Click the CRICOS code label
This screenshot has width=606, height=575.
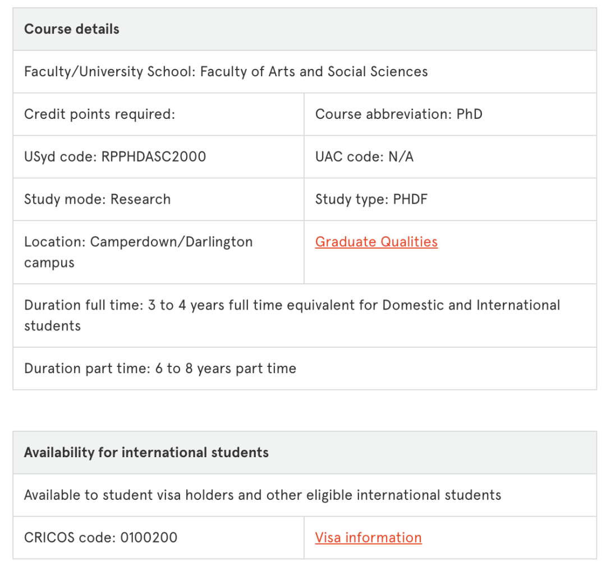click(70, 537)
